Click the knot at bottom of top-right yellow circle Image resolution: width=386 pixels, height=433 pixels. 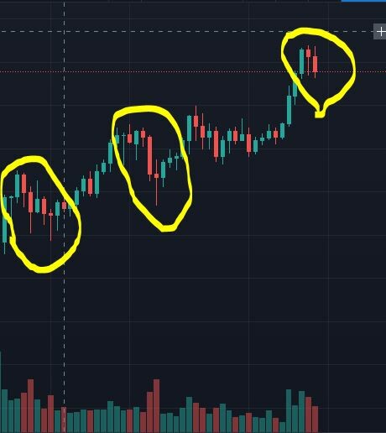click(x=320, y=114)
